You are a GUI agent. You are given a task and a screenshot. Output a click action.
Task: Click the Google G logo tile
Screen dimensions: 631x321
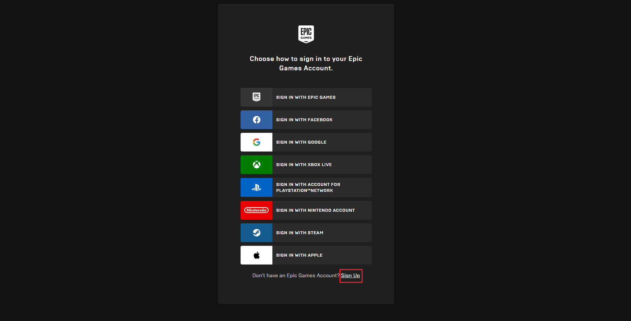[256, 142]
